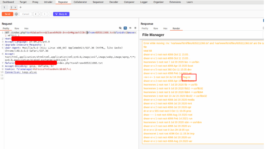
Task: Open the Request panel hamburger menu
Action: [x=135, y=28]
